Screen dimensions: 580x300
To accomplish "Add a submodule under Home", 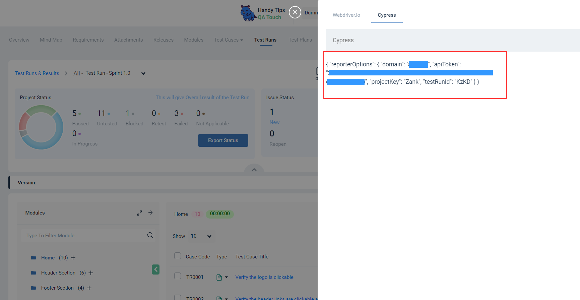I will point(73,257).
